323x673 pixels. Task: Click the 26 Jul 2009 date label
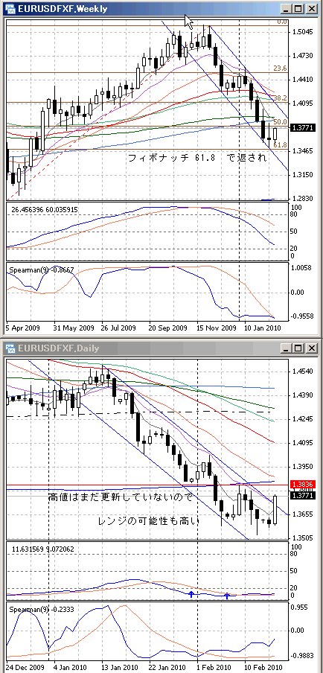(x=119, y=328)
